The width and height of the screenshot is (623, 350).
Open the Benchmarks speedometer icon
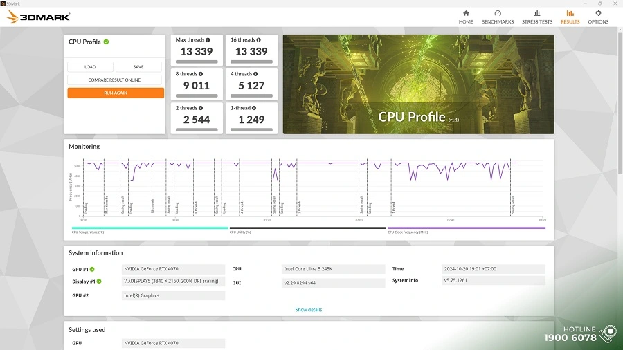point(498,13)
